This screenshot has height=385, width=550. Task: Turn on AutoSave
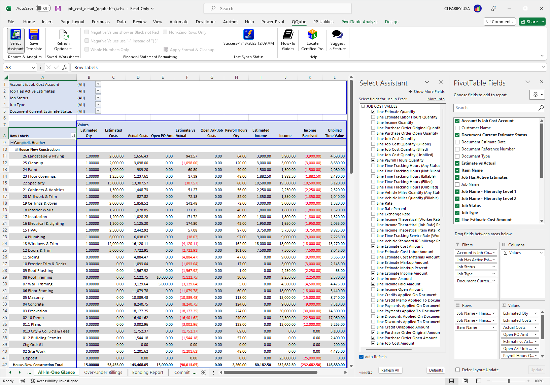click(x=43, y=8)
